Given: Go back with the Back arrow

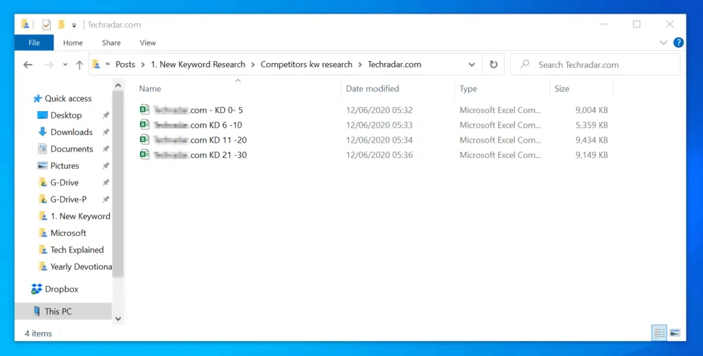Looking at the screenshot, I should [x=27, y=64].
